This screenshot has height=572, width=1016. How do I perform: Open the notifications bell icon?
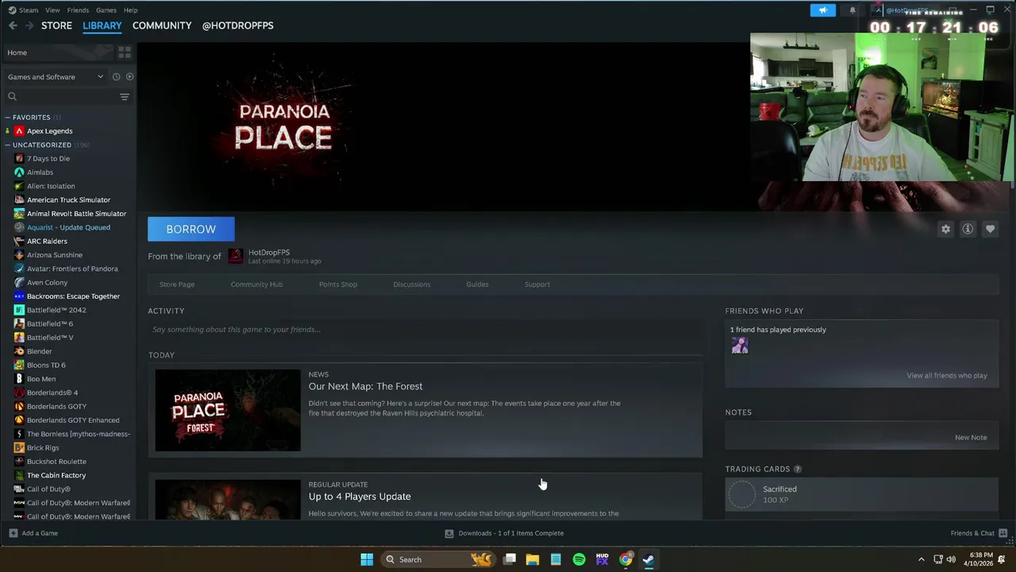tap(852, 10)
